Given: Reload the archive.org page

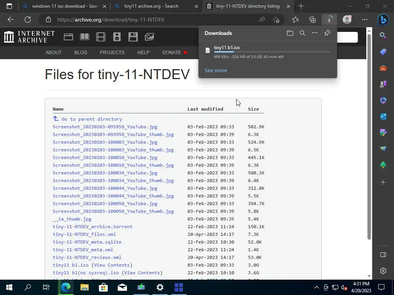Looking at the screenshot, I should pos(28,20).
